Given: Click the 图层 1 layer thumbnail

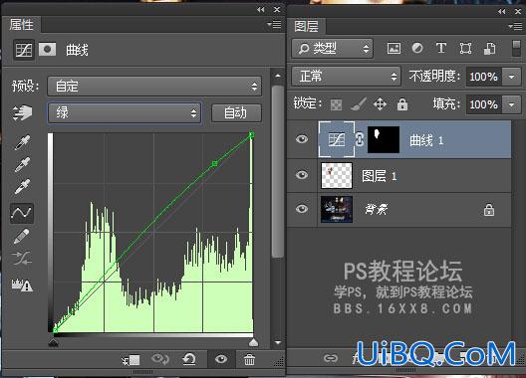Looking at the screenshot, I should pyautogui.click(x=337, y=175).
